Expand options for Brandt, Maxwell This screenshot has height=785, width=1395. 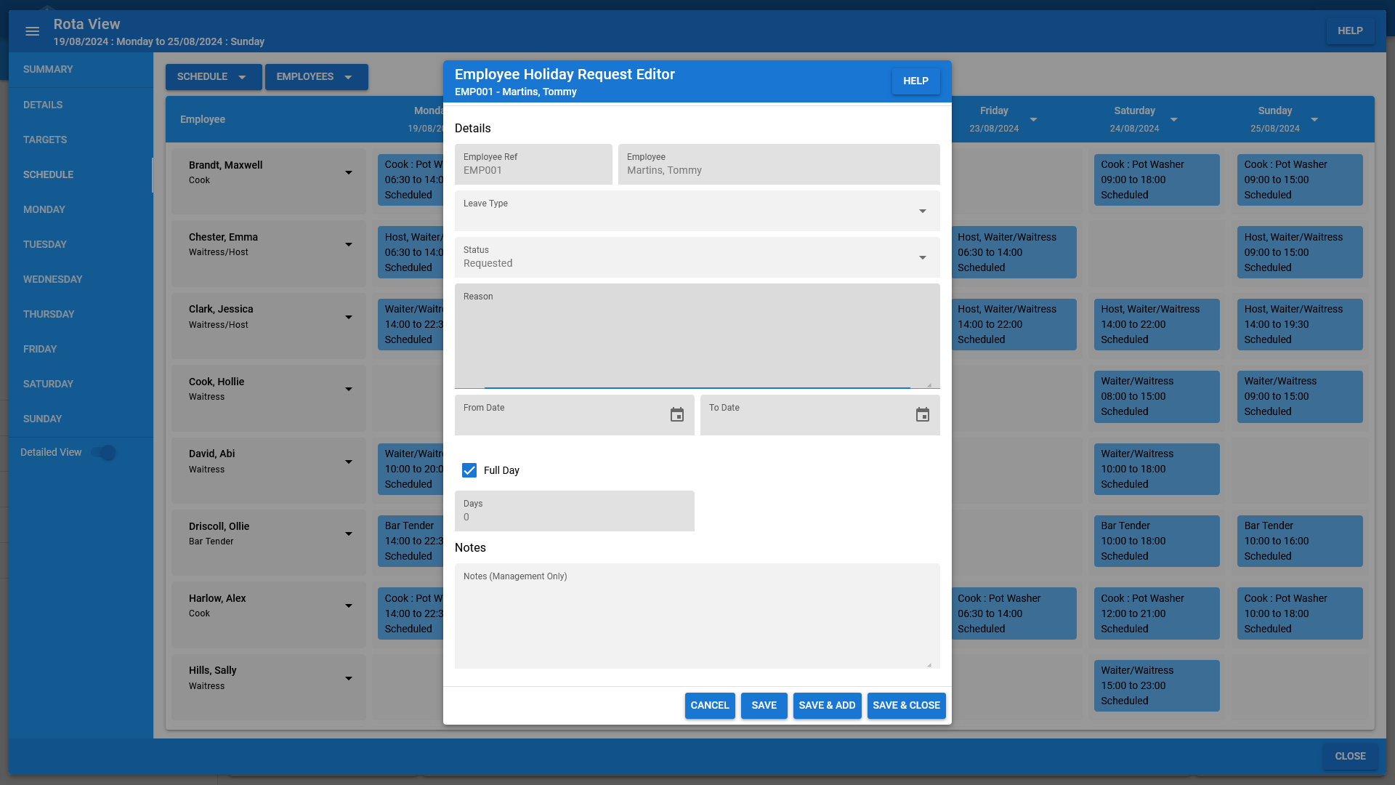click(x=349, y=173)
